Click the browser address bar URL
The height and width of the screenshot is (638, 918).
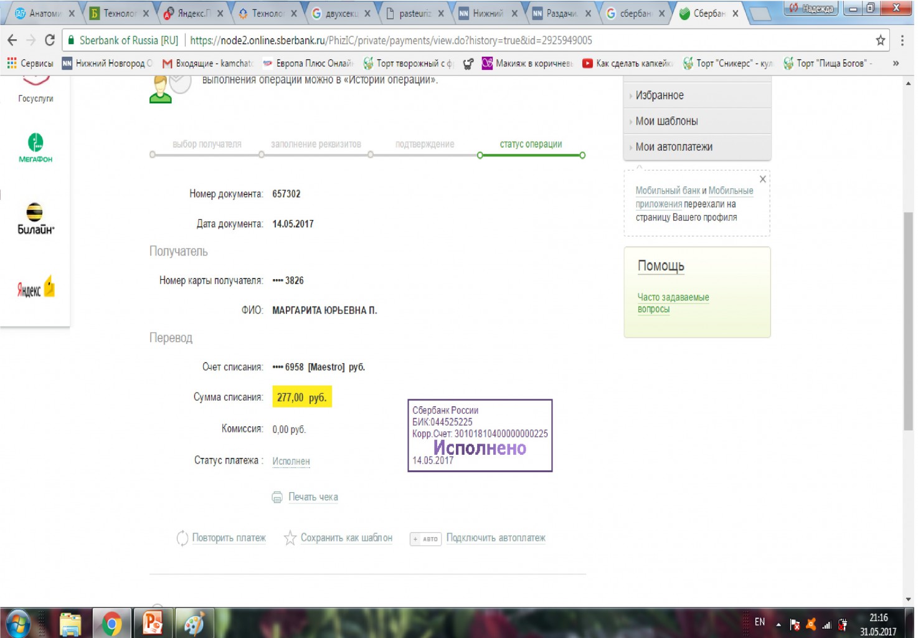391,40
